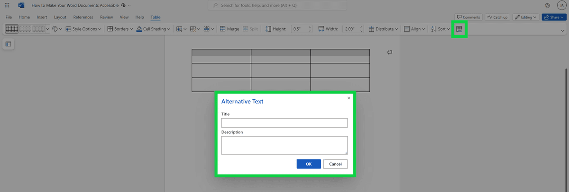Click the Share button
The height and width of the screenshot is (192, 569).
pyautogui.click(x=553, y=17)
